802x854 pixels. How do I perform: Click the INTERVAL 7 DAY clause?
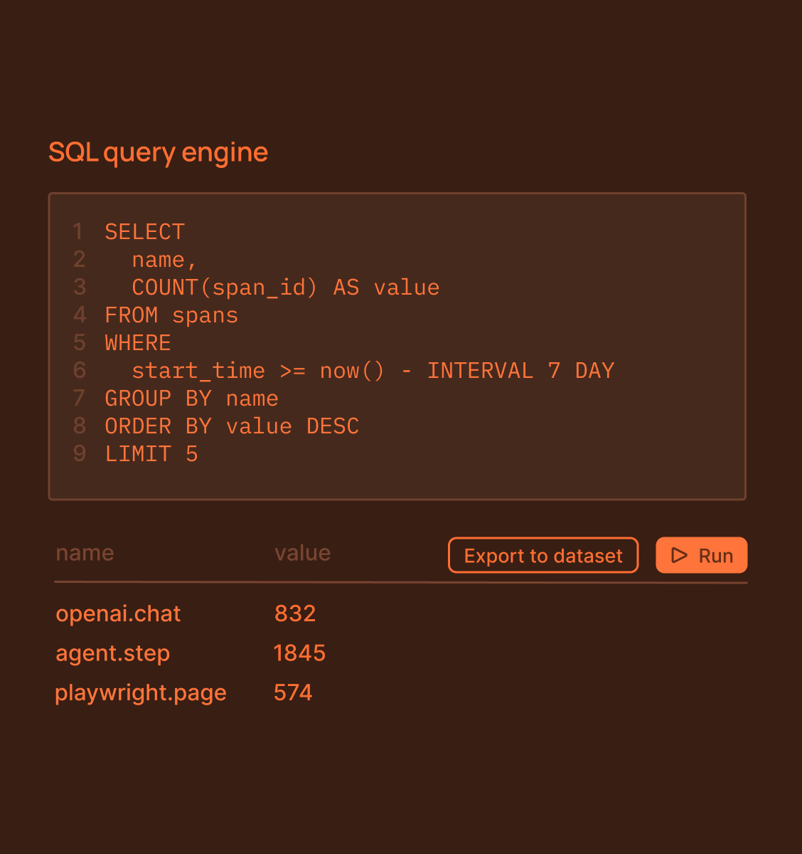coord(519,371)
